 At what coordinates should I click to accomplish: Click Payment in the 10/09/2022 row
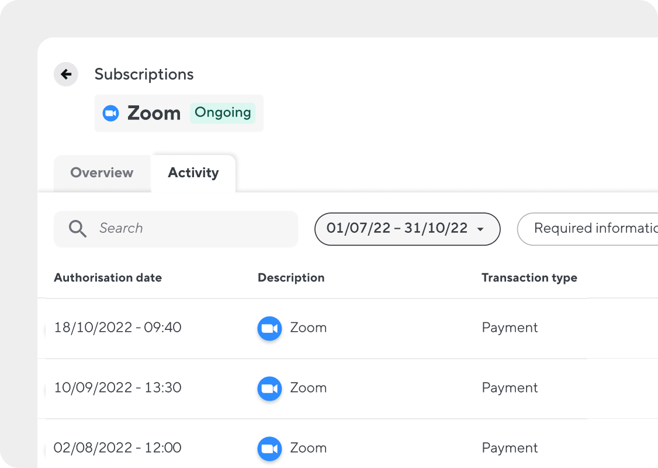click(x=510, y=388)
